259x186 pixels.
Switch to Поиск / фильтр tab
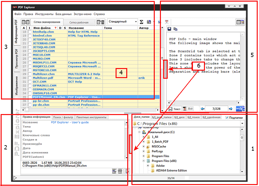[x=63, y=117]
